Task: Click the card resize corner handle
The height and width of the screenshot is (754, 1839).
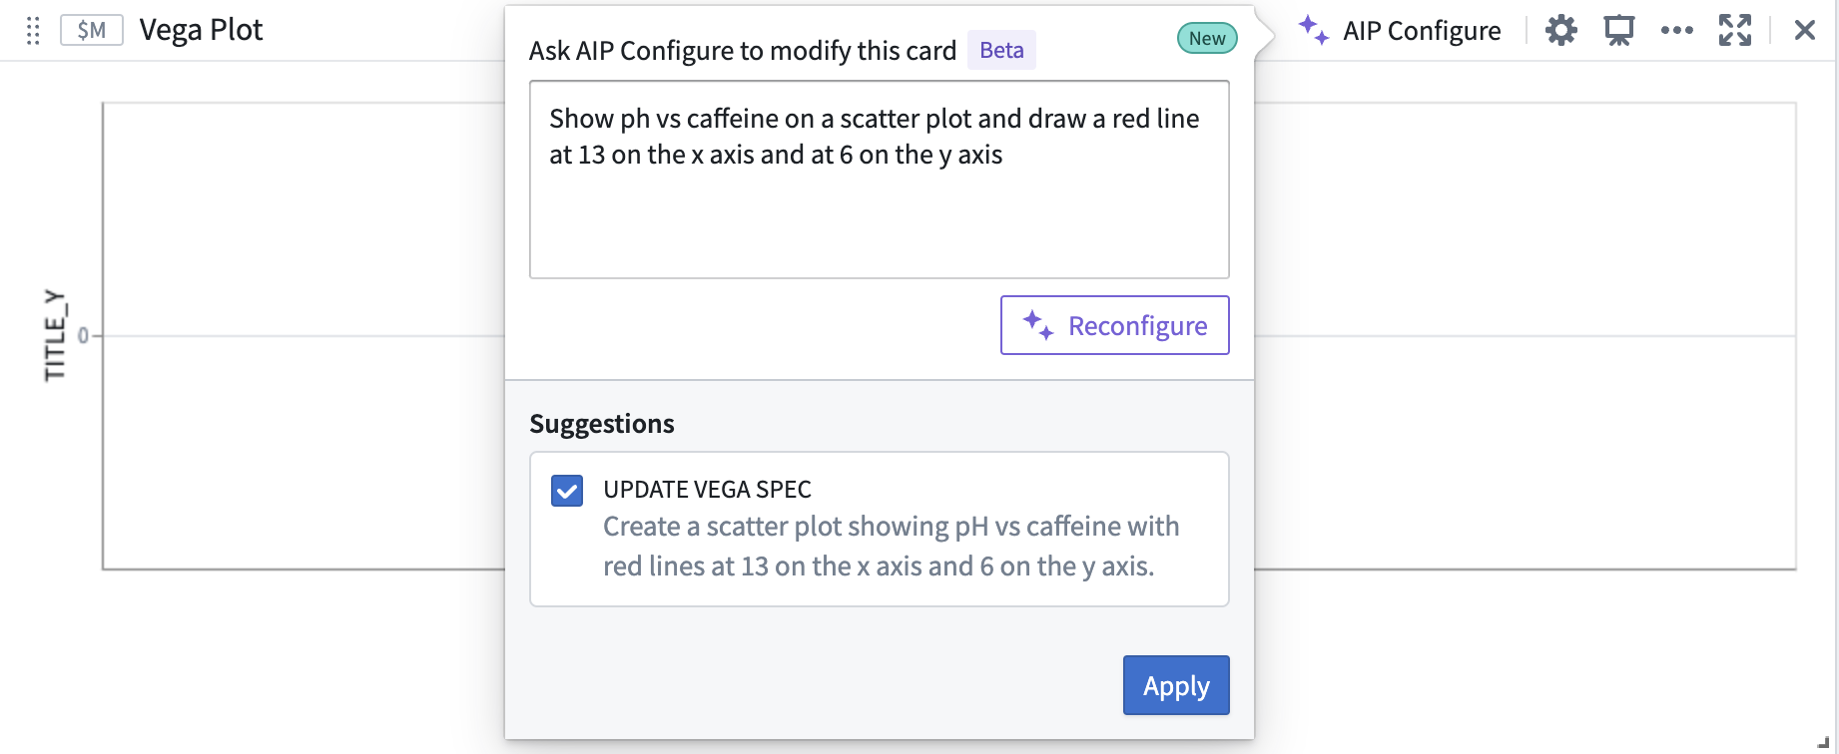Action: [1823, 741]
